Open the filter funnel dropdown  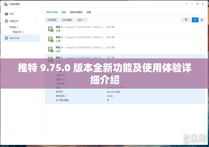click(x=186, y=20)
